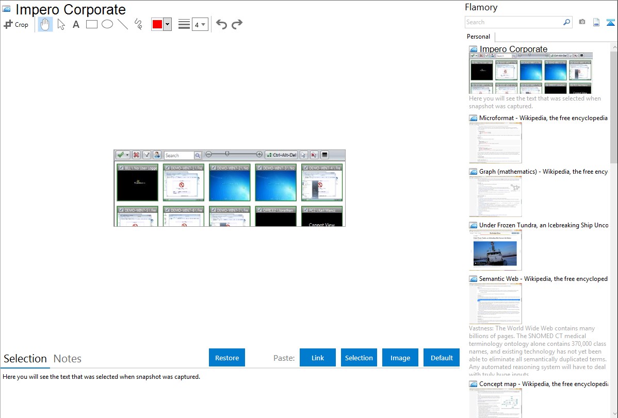Open the Impero Corporate snapshot thumbnail in sidebar

coord(530,73)
